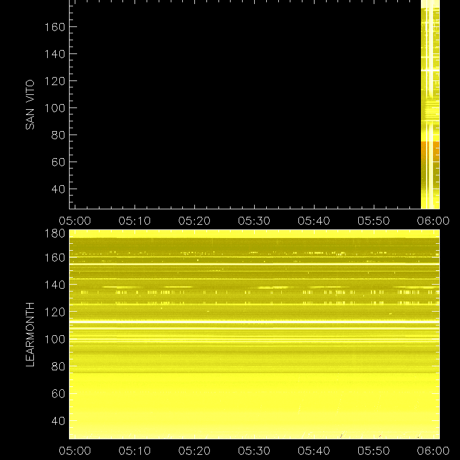Select the 80 tick label on Learmonth axis
This screenshot has width=460, height=460.
(x=58, y=366)
